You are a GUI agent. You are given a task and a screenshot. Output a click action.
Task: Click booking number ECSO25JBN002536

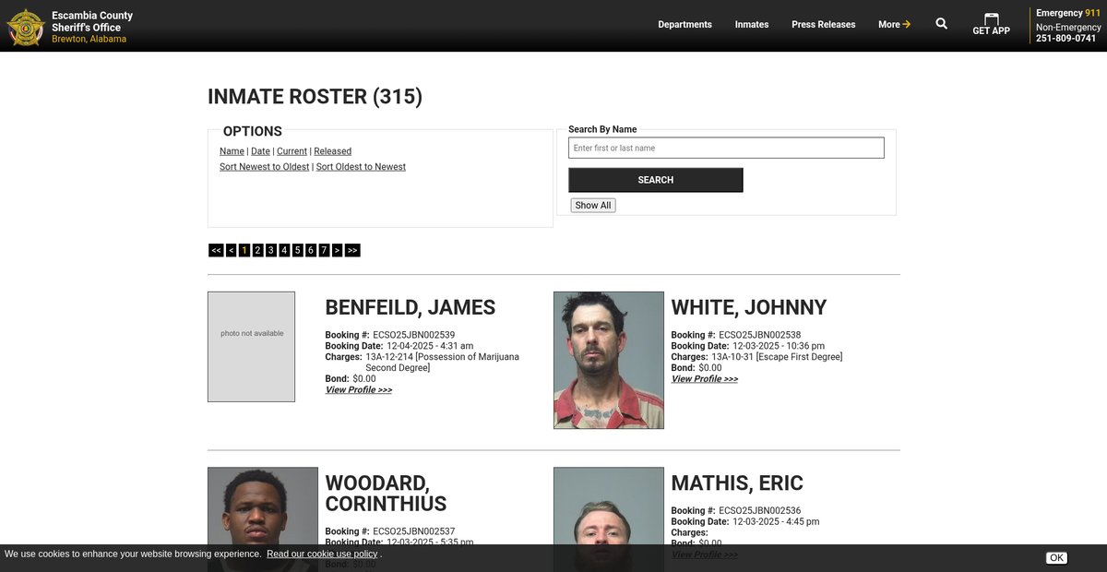(x=760, y=510)
